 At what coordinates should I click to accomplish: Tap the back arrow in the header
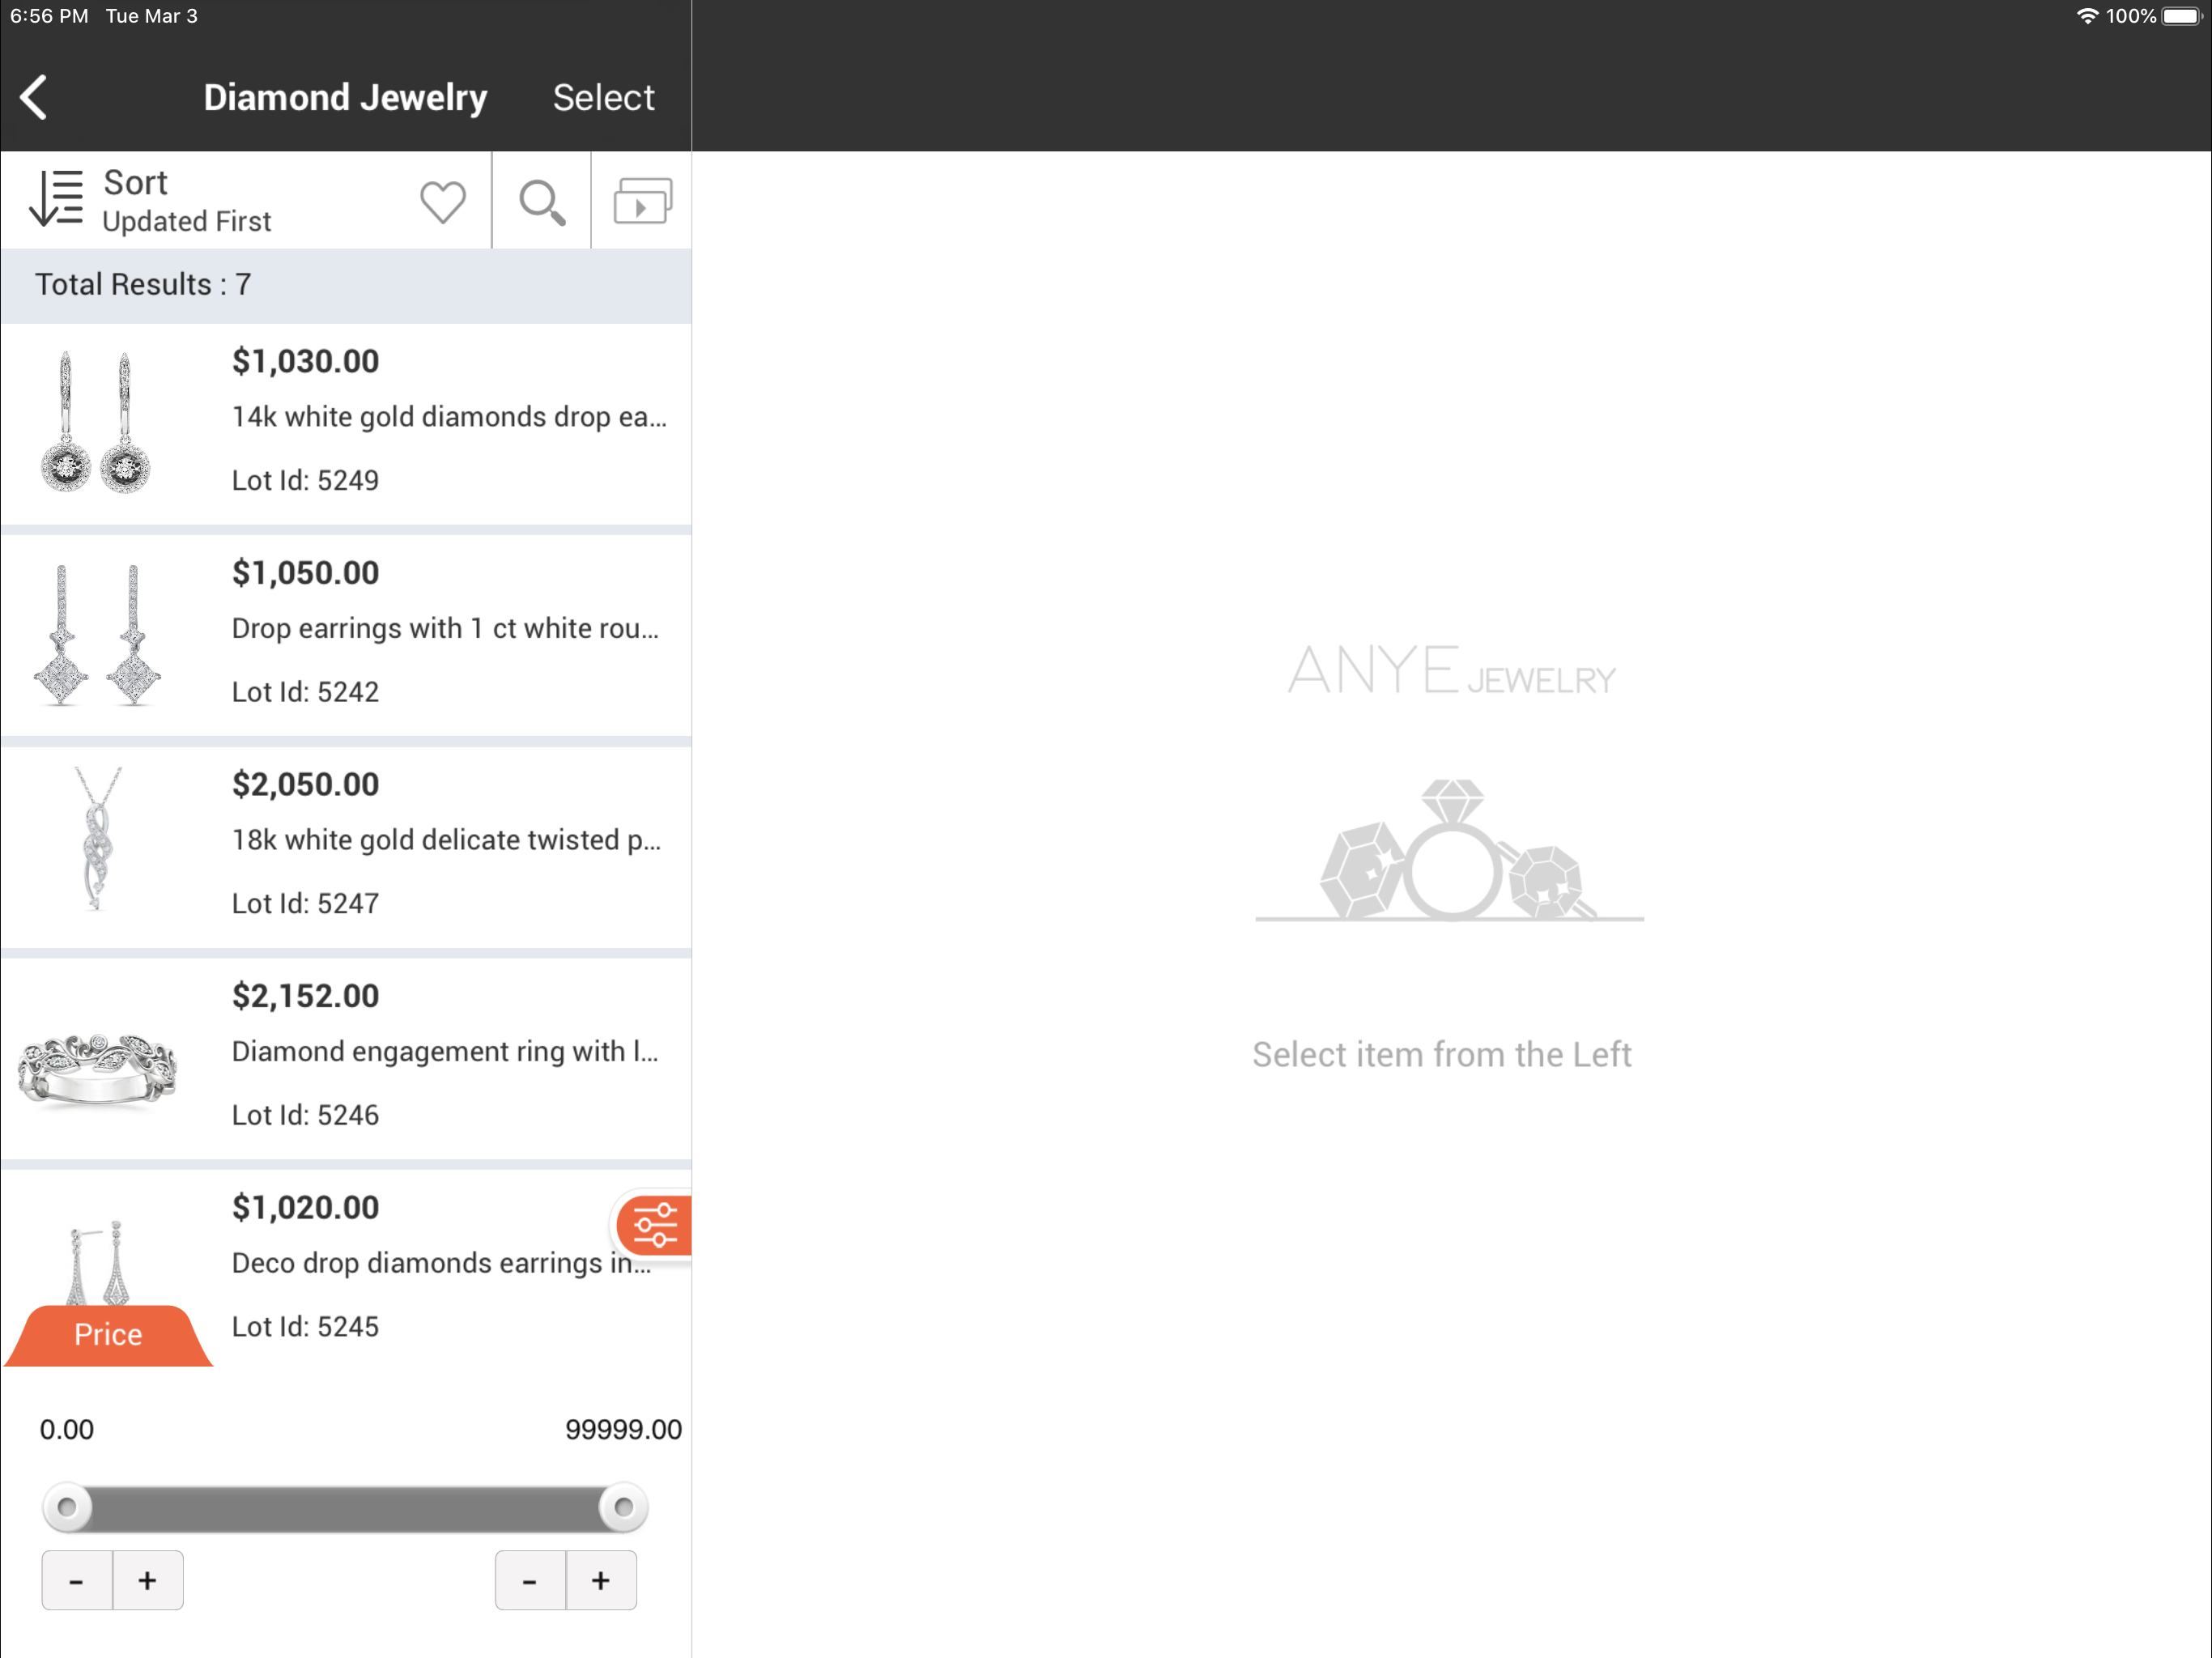tap(34, 98)
